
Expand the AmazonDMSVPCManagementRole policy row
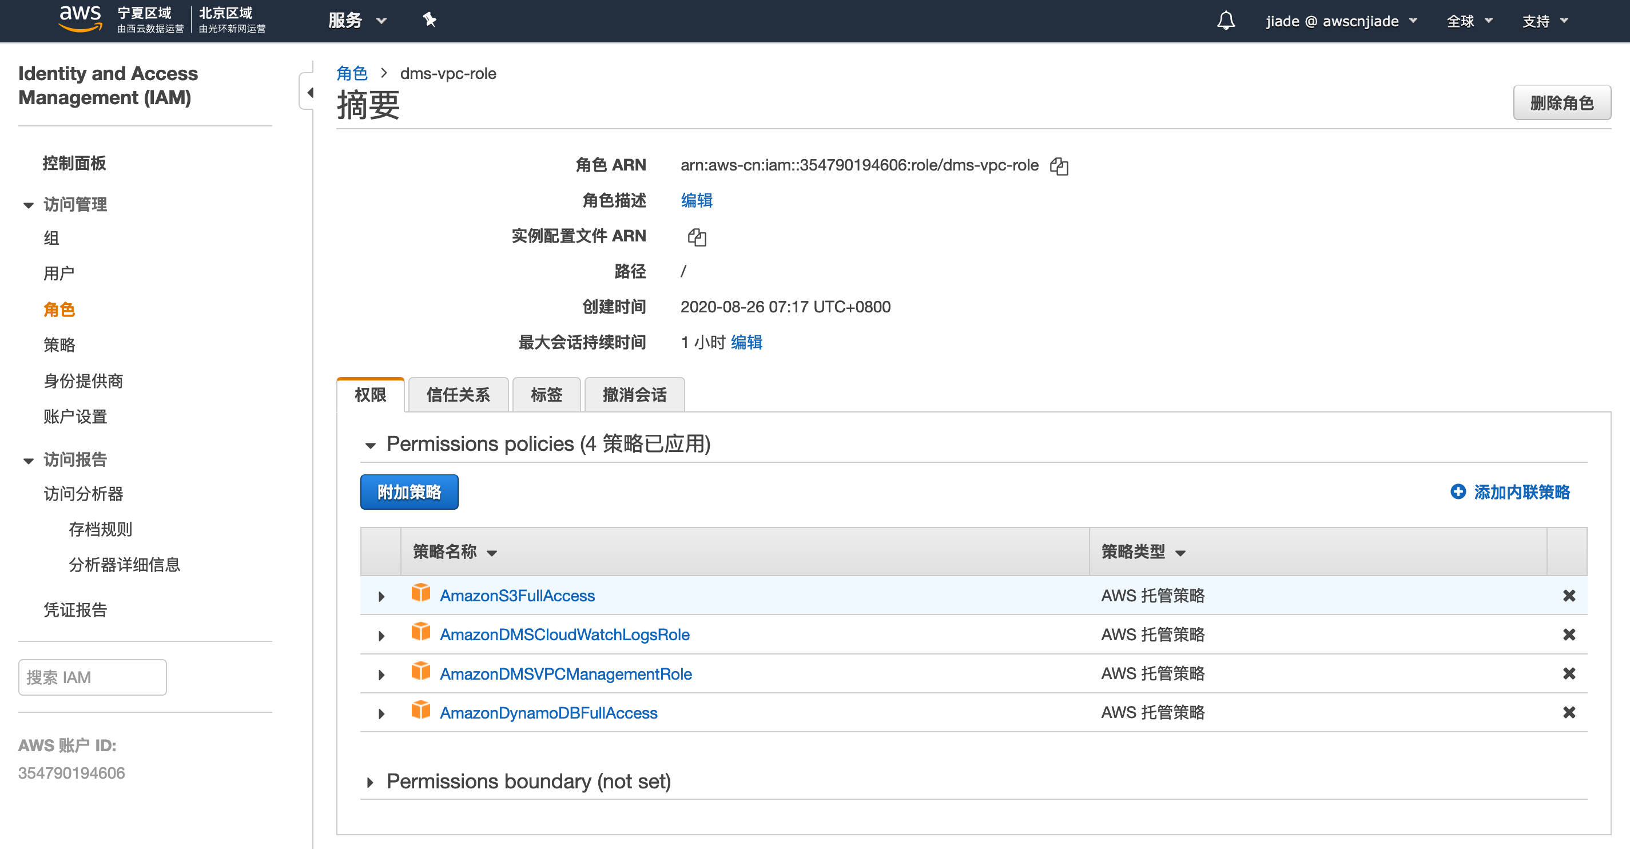(x=381, y=675)
